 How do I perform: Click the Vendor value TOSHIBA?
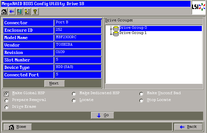tap(78, 45)
